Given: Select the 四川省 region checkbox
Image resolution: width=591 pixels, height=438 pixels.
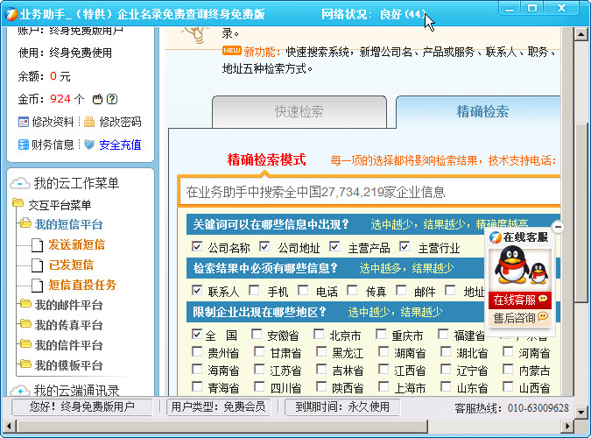Looking at the screenshot, I should point(259,386).
